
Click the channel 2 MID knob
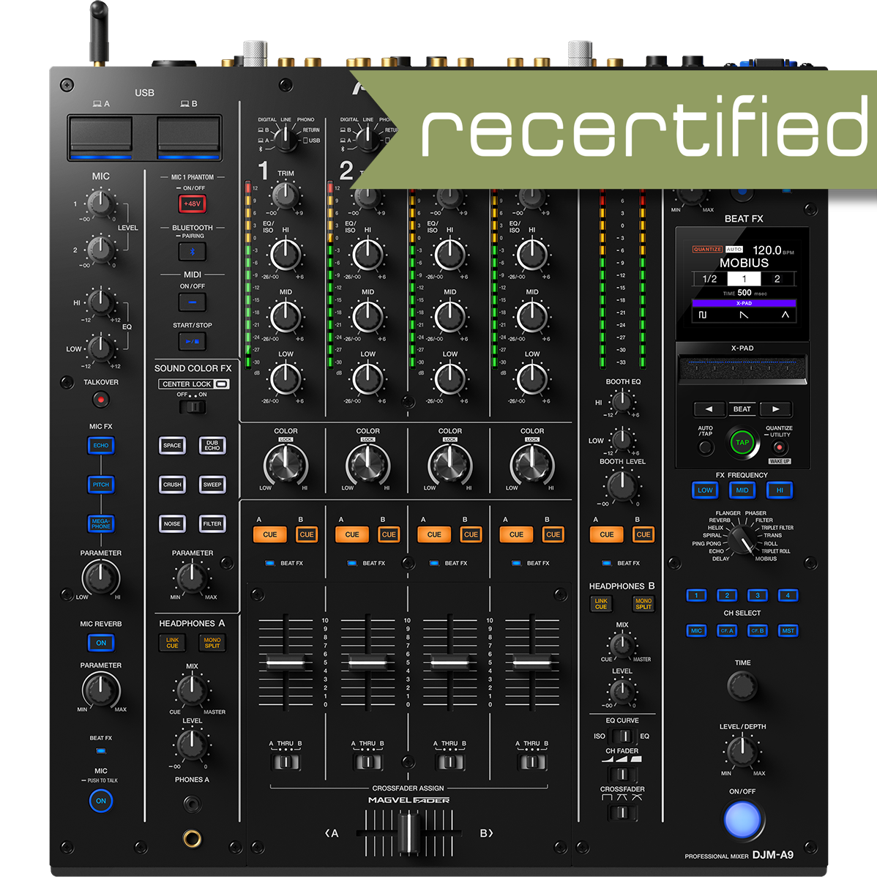pyautogui.click(x=368, y=317)
